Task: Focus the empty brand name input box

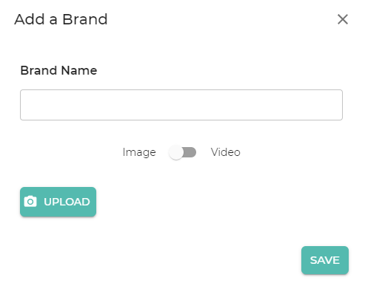Action: (x=181, y=105)
